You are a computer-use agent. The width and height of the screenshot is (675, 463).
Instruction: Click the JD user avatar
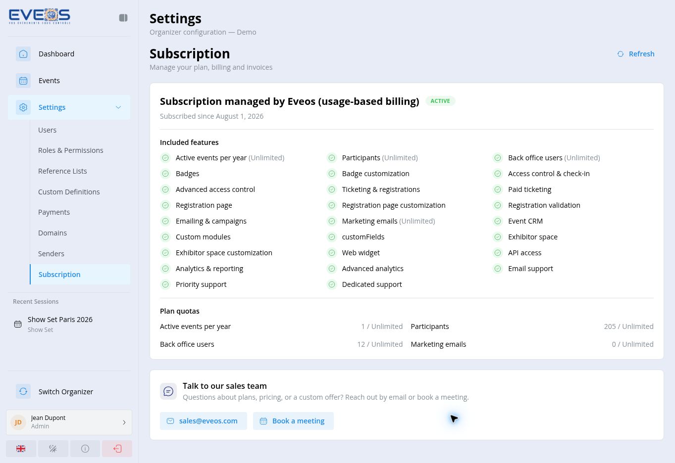point(18,422)
